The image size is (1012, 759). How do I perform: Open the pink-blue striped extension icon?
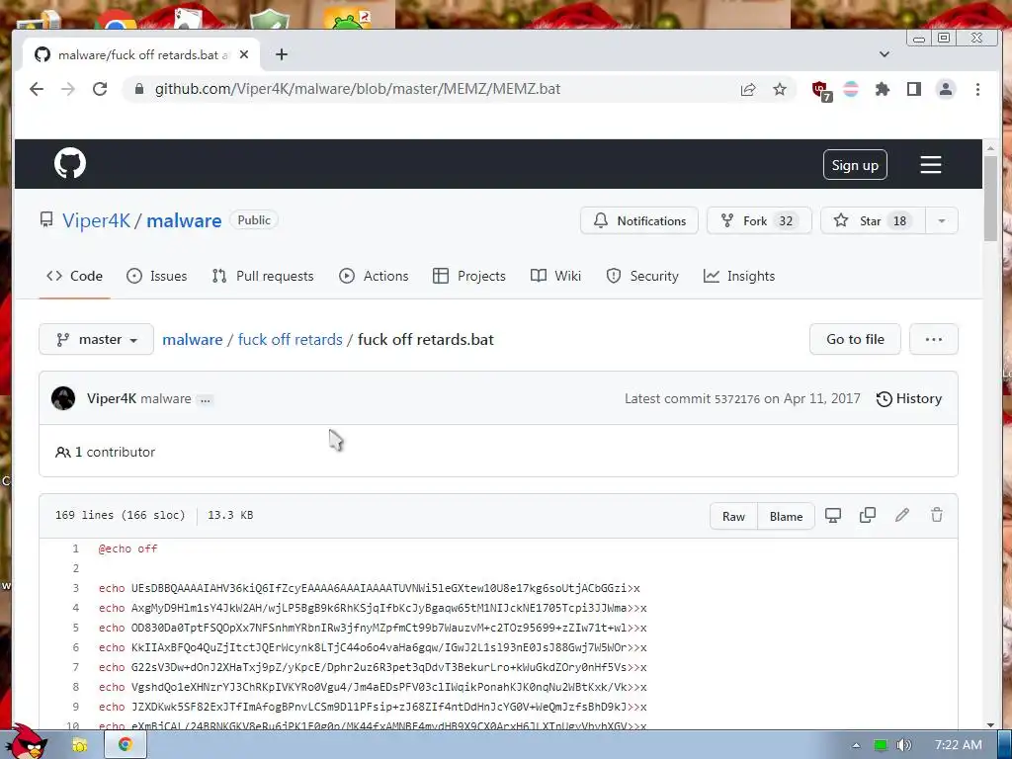[x=851, y=89]
